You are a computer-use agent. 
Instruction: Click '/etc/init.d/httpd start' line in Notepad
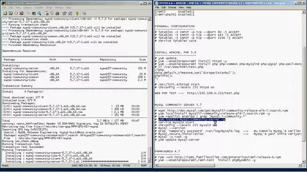[x=179, y=85]
